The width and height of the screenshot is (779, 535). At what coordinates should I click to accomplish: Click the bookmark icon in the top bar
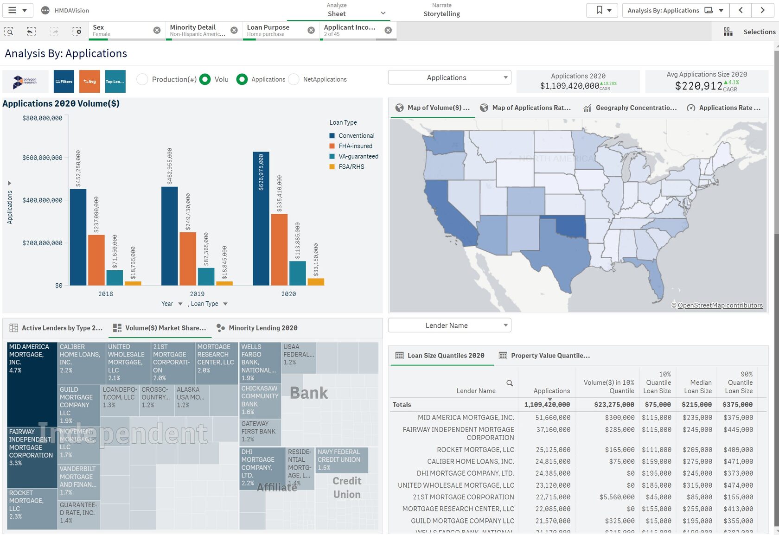pyautogui.click(x=599, y=10)
